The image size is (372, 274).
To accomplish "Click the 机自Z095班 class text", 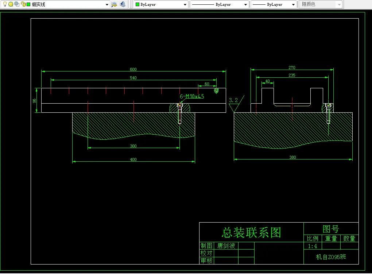I will point(331,257).
